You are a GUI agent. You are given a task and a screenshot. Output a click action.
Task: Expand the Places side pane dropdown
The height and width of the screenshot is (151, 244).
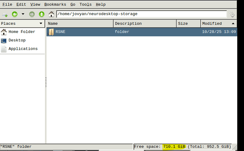41,23
